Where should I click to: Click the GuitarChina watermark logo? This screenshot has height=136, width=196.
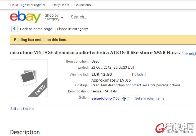pos(175,128)
